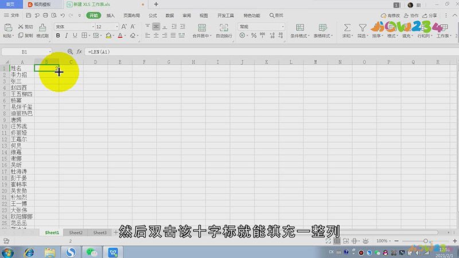
Task: Toggle Bold formatting
Action: tap(58, 36)
